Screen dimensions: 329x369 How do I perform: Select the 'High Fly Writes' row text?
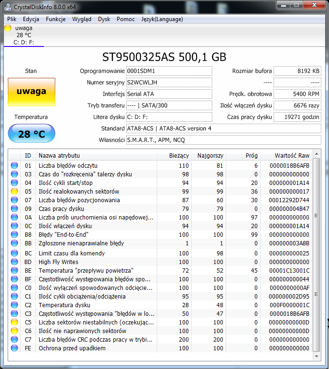click(x=58, y=262)
